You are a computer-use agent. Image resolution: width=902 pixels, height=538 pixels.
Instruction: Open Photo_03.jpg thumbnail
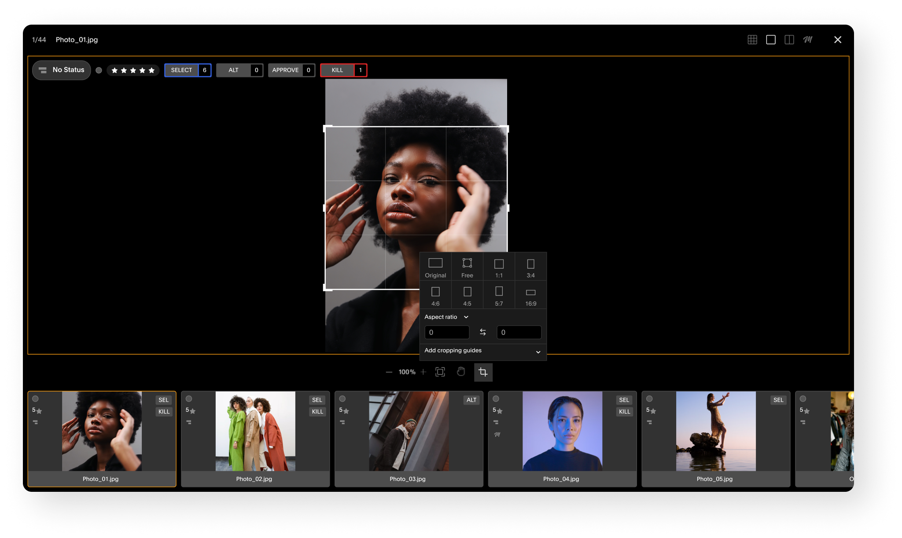pyautogui.click(x=409, y=431)
